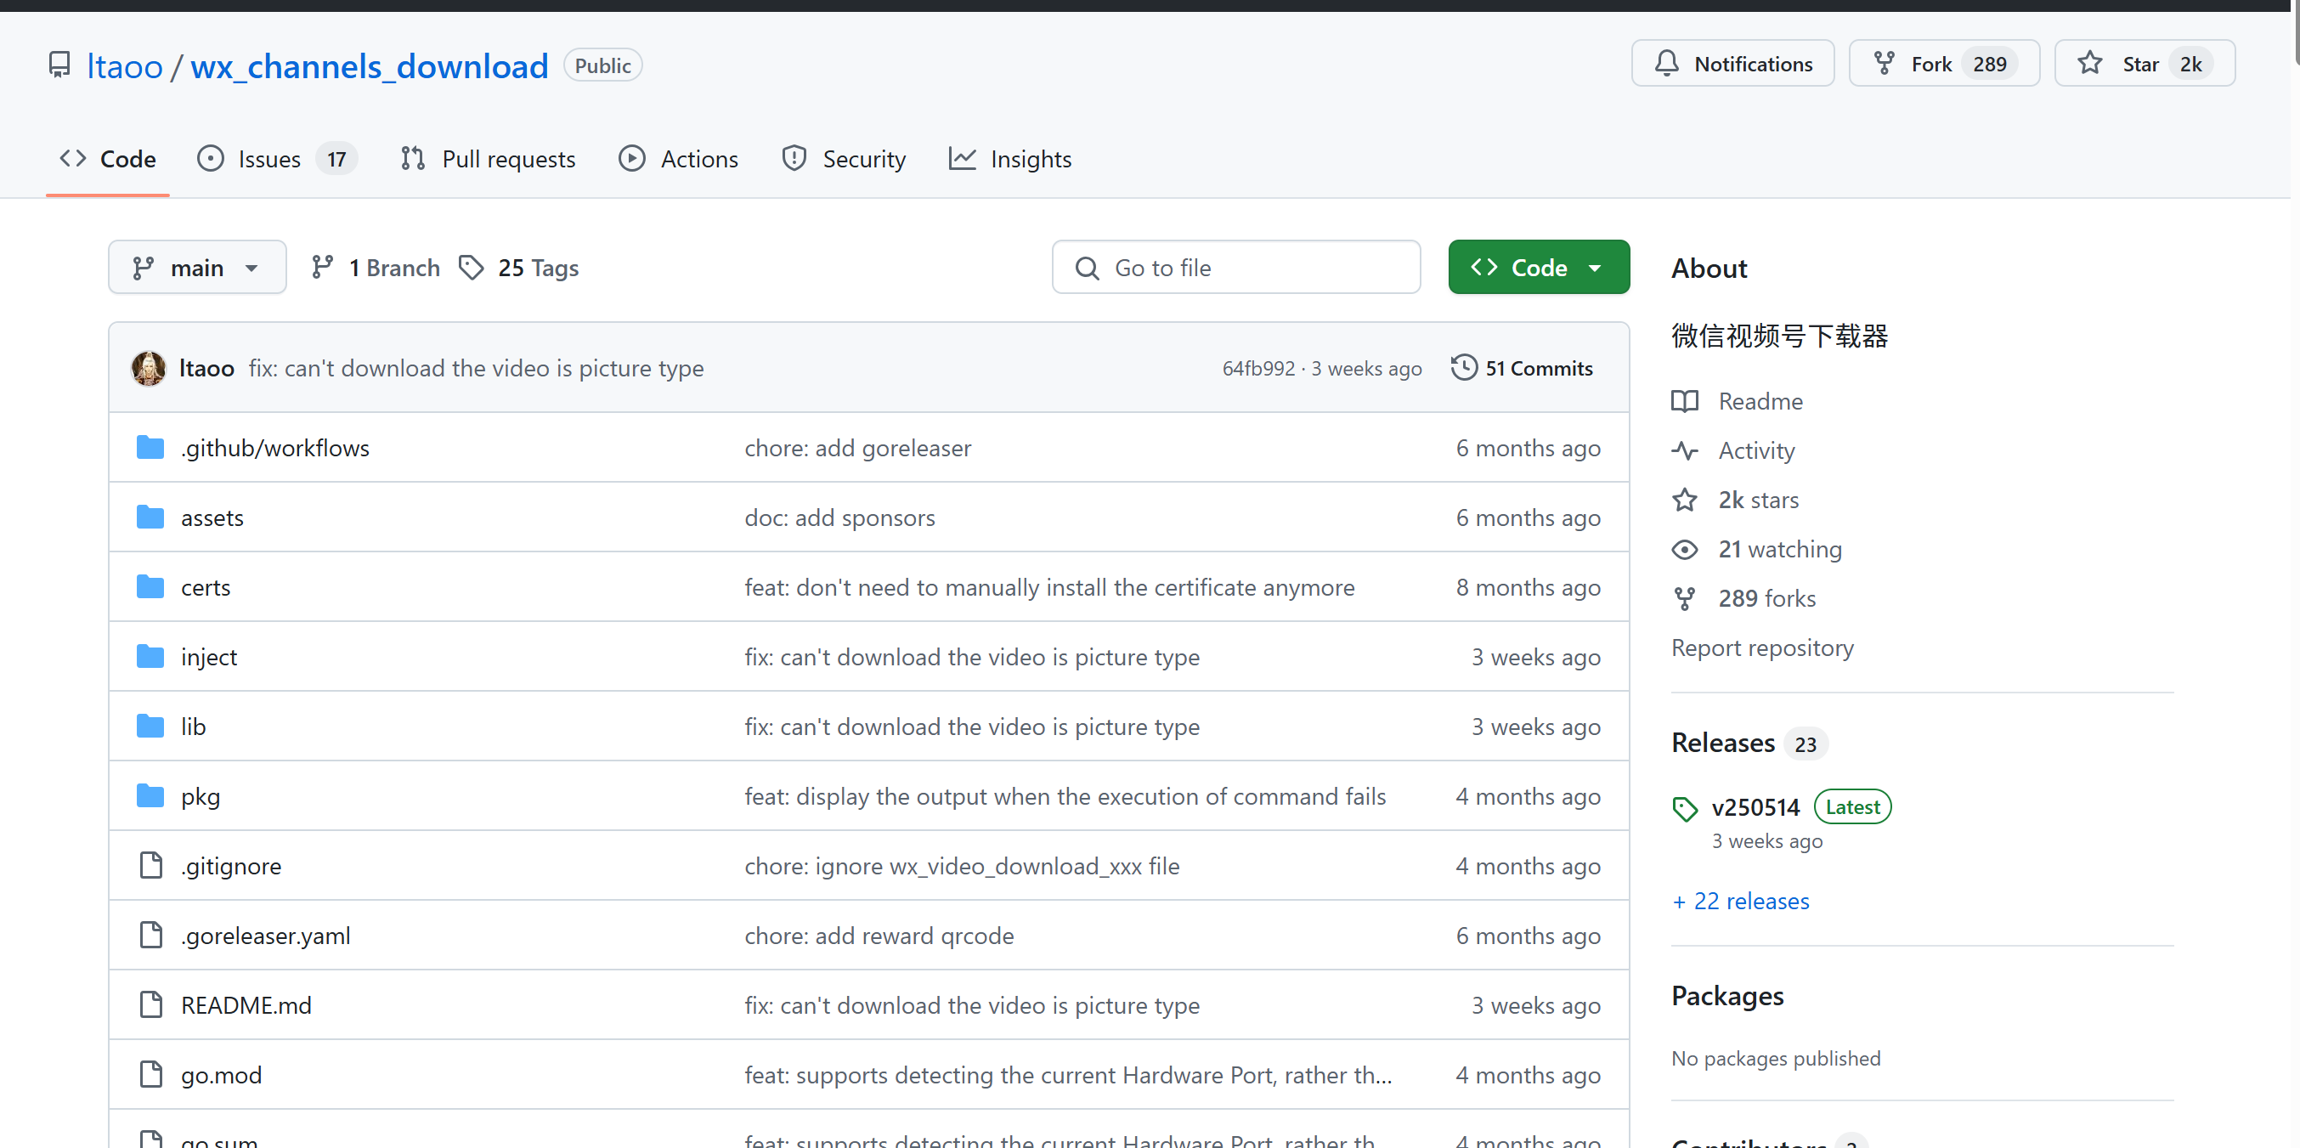Viewport: 2300px width, 1148px height.
Task: View the Insights tab
Action: tap(1010, 159)
